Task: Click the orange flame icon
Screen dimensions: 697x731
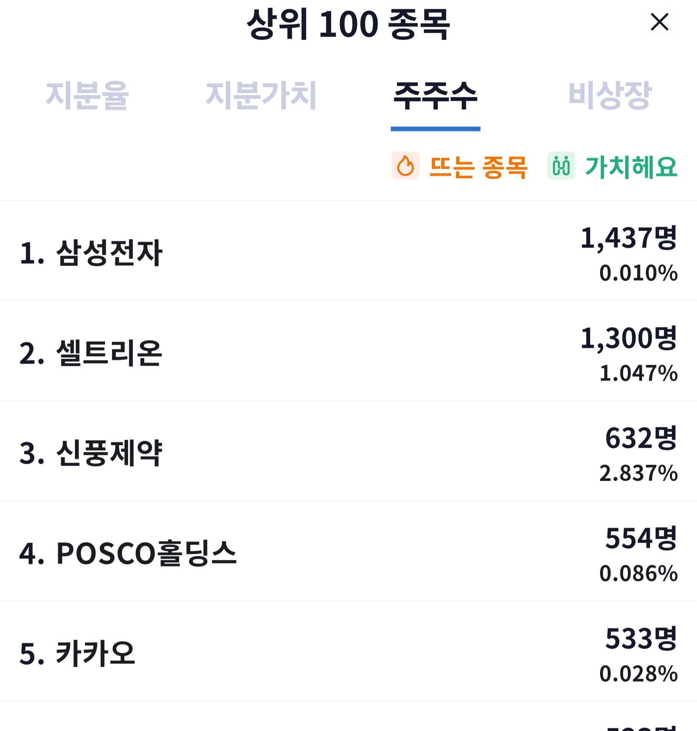Action: 405,166
